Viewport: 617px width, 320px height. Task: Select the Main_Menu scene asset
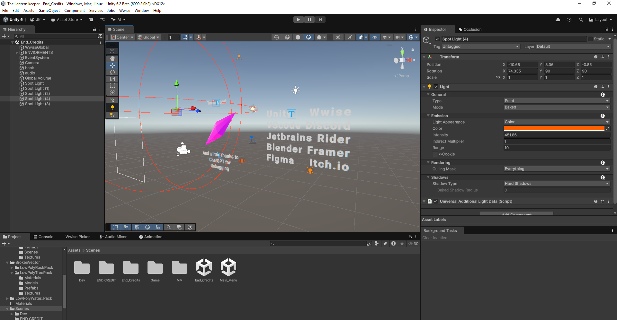228,270
